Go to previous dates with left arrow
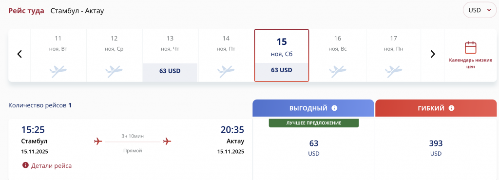Screen dimensions: 499x180 (19, 54)
